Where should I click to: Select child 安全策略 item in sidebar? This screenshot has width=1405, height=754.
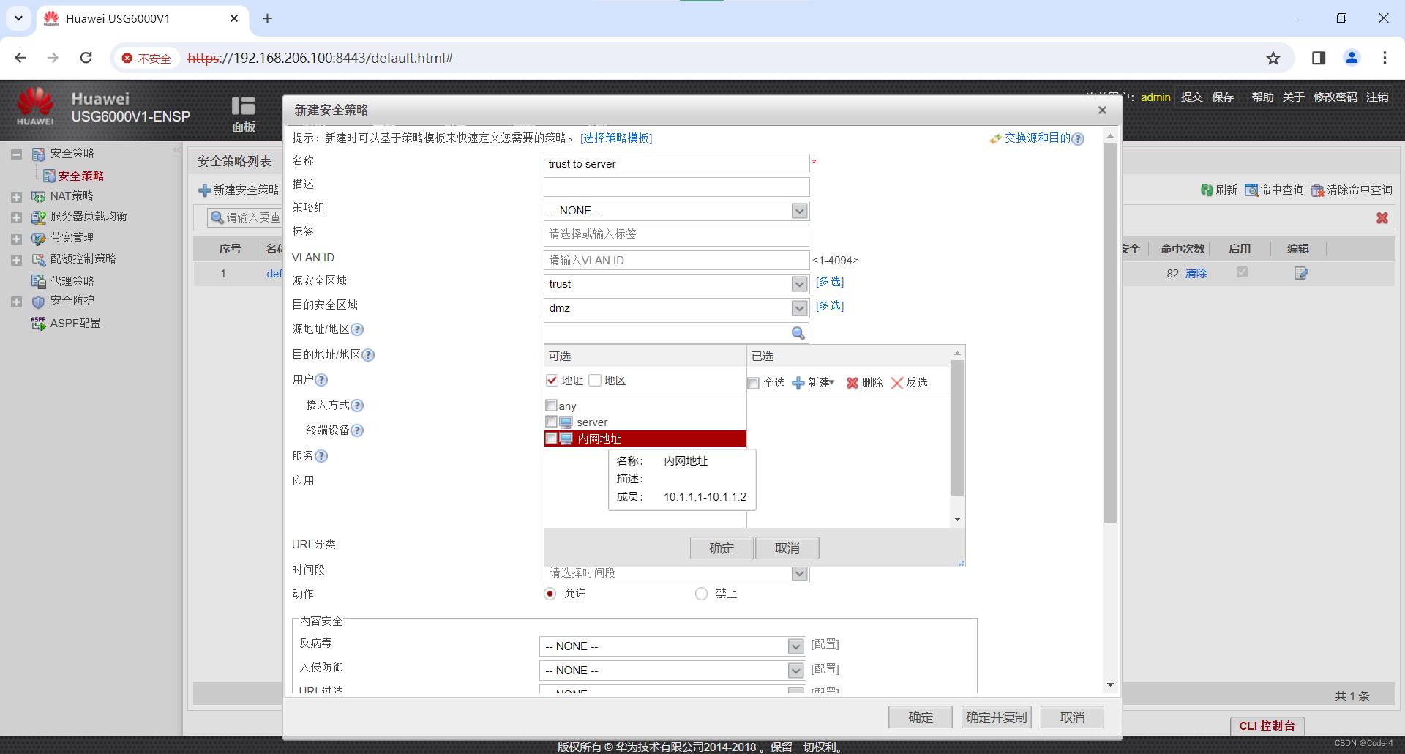(80, 176)
